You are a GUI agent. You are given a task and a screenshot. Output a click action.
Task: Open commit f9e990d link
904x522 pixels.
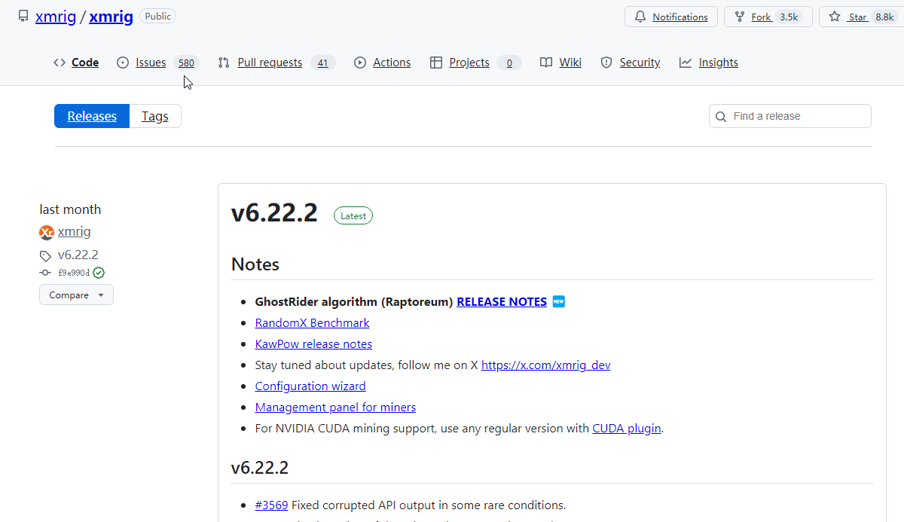tap(73, 273)
